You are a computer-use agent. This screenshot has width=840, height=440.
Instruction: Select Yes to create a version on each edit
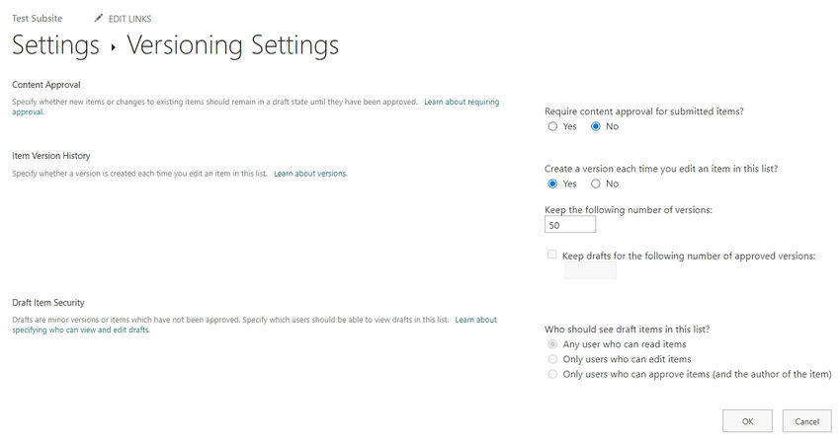coord(552,183)
